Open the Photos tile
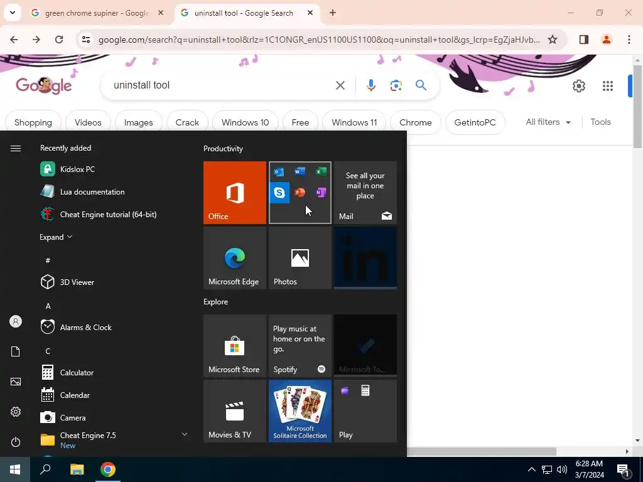Viewport: 643px width, 482px height. (x=300, y=258)
